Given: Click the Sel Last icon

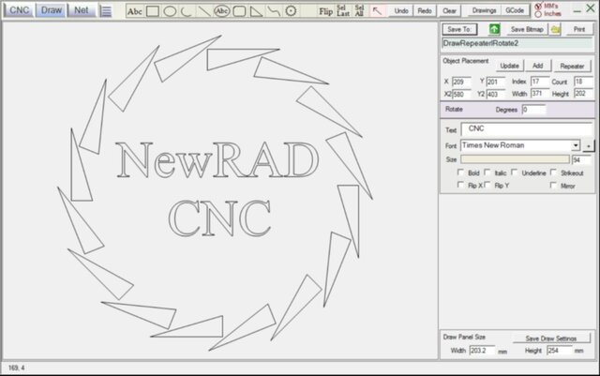Looking at the screenshot, I should point(343,10).
